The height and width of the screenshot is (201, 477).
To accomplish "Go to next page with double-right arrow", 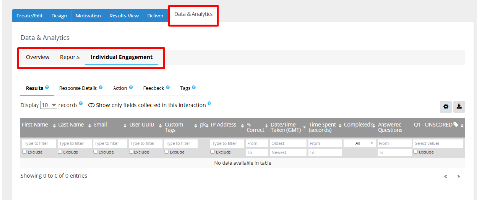I will pyautogui.click(x=458, y=177).
